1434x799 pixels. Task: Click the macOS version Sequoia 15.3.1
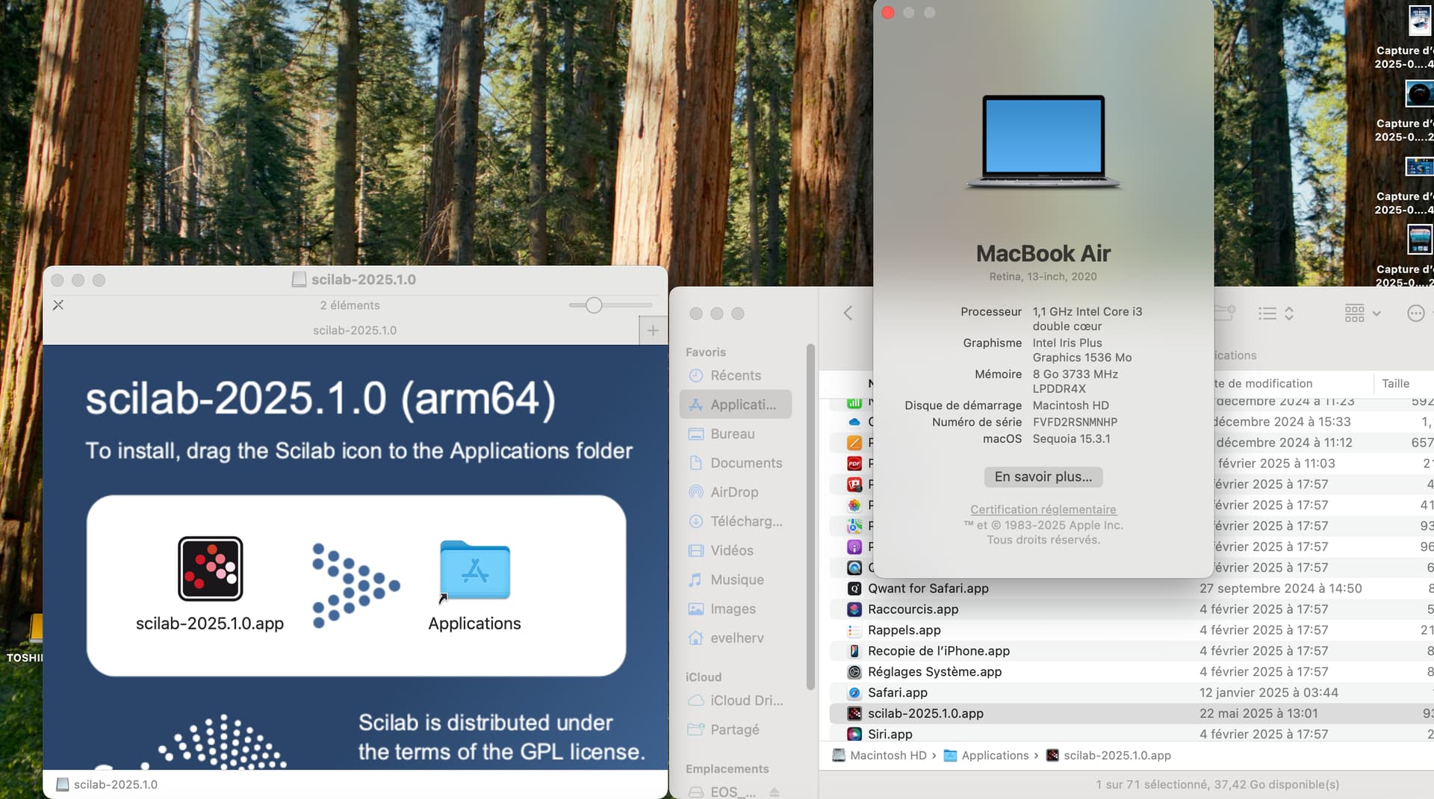[x=1071, y=438]
